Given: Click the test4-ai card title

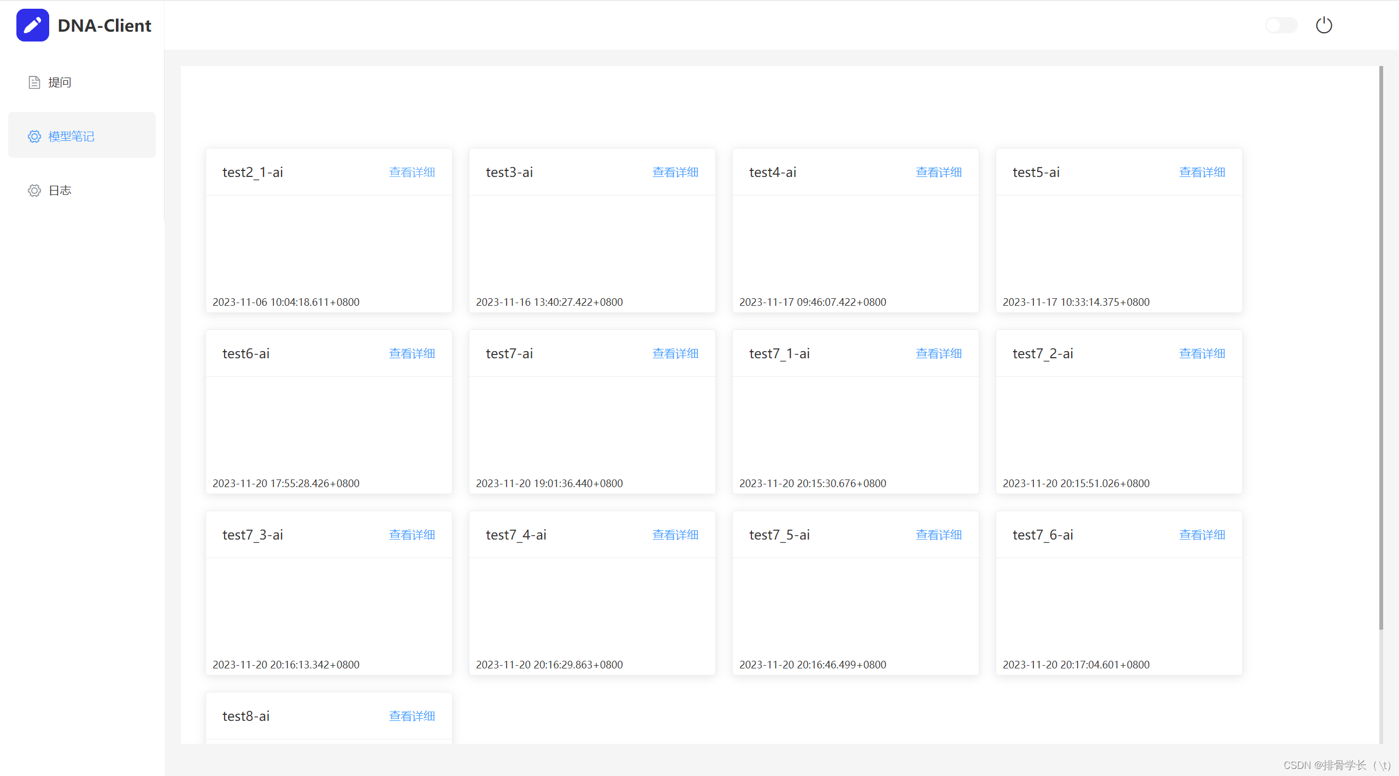Looking at the screenshot, I should pos(773,173).
